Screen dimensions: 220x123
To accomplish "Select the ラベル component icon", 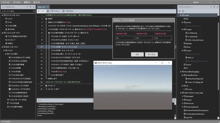I will 6,22.
